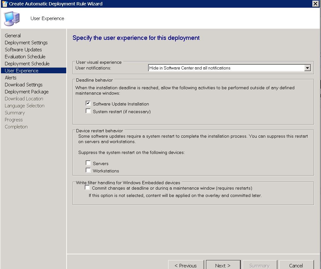Open Software Updates page
The height and width of the screenshot is (269, 321).
23,50
